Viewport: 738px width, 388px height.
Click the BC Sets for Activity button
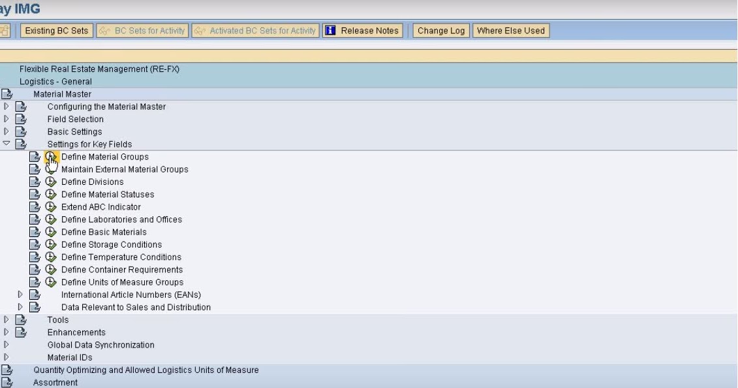(142, 30)
